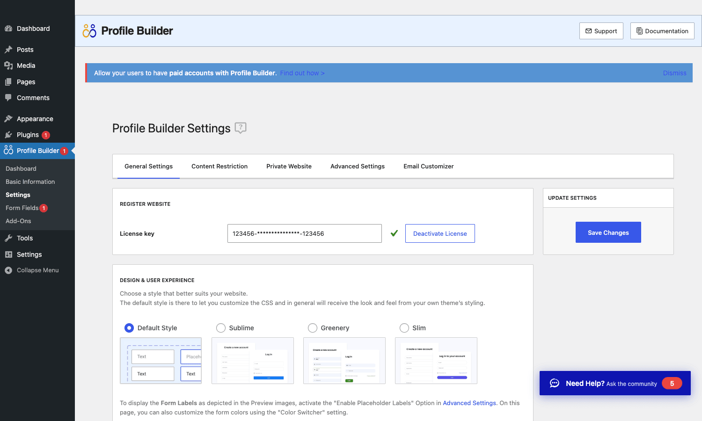Select the Slim style radio button

tap(404, 328)
